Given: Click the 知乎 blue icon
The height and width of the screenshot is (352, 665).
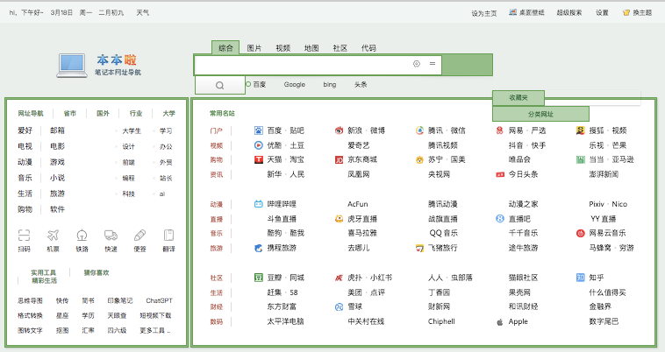Looking at the screenshot, I should [x=580, y=278].
